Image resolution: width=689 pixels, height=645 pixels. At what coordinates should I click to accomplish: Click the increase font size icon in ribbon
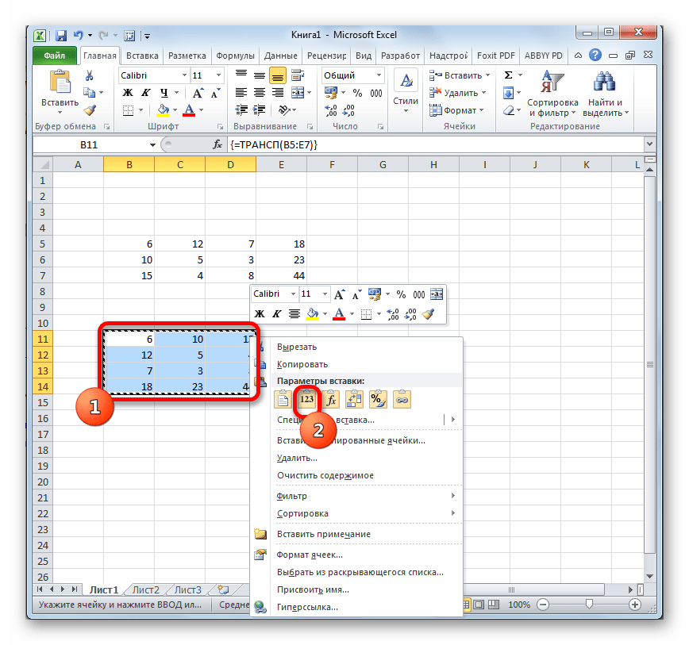(x=198, y=93)
